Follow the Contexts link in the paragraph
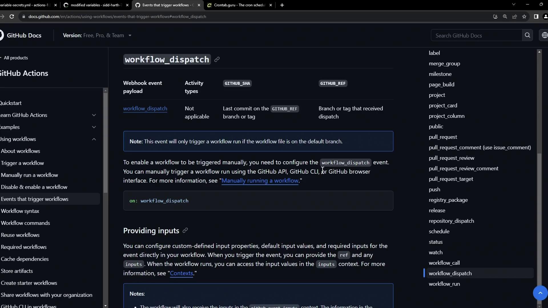Viewport: 548px width, 308px height. pyautogui.click(x=181, y=273)
